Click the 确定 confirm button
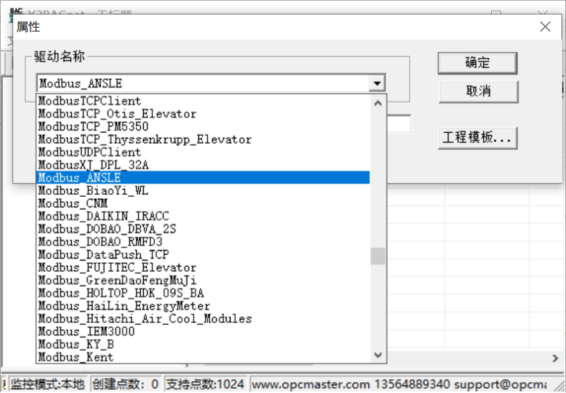 point(478,63)
